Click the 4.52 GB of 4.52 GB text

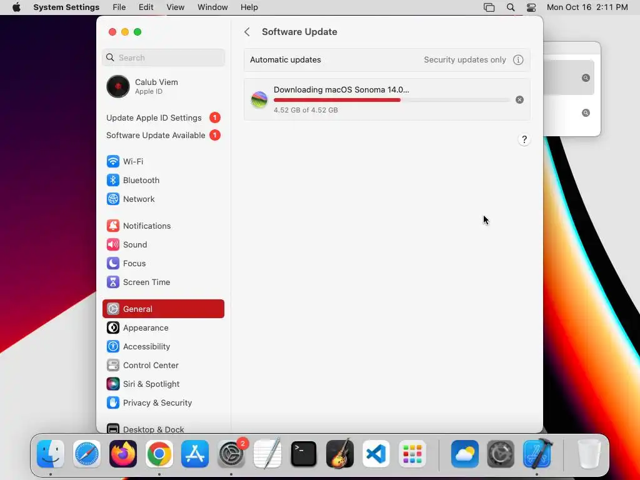click(x=306, y=110)
